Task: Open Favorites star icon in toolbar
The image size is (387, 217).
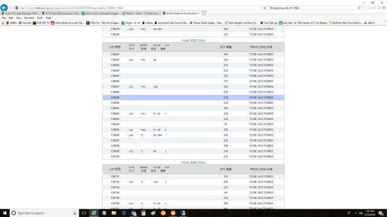Action: tap(374, 8)
